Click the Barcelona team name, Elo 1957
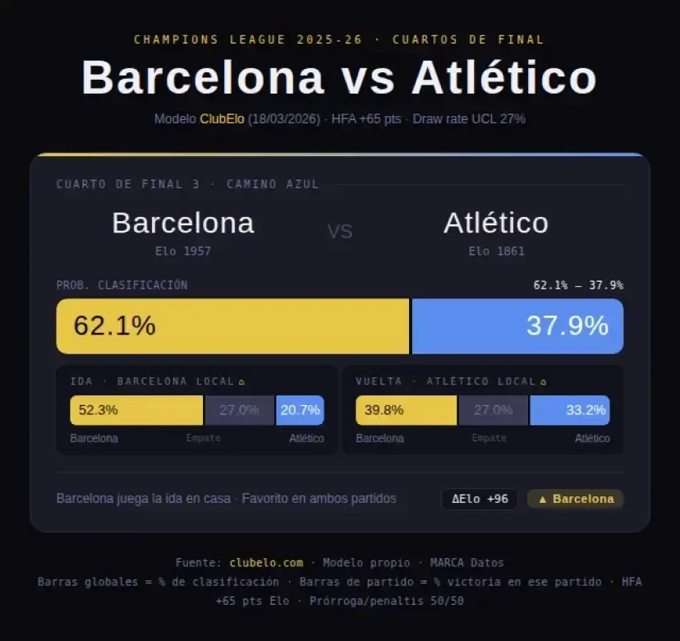 pos(182,224)
